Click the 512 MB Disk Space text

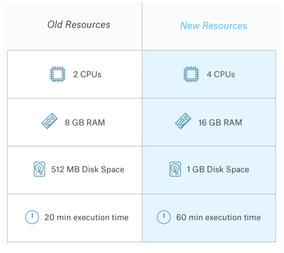coord(88,169)
